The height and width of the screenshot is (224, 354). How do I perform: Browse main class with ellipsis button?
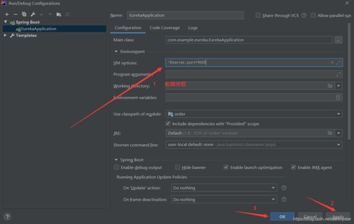tap(338, 40)
